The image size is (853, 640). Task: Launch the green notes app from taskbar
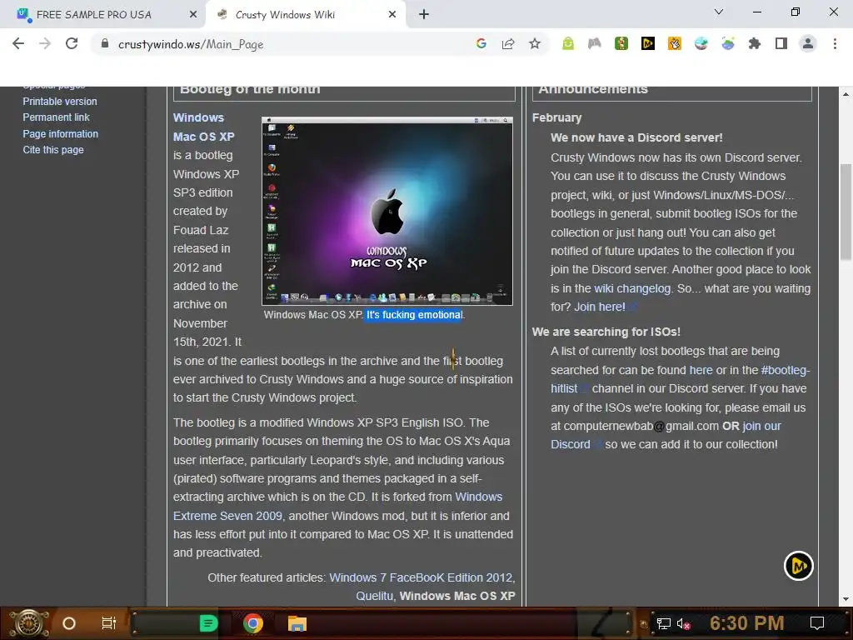tap(208, 623)
